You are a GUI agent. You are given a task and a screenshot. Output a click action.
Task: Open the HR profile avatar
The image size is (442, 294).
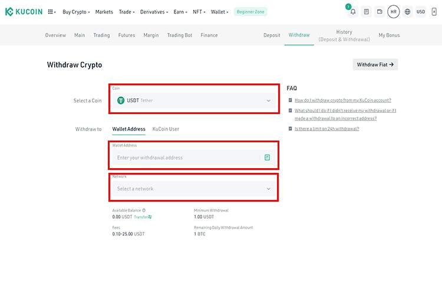click(394, 12)
